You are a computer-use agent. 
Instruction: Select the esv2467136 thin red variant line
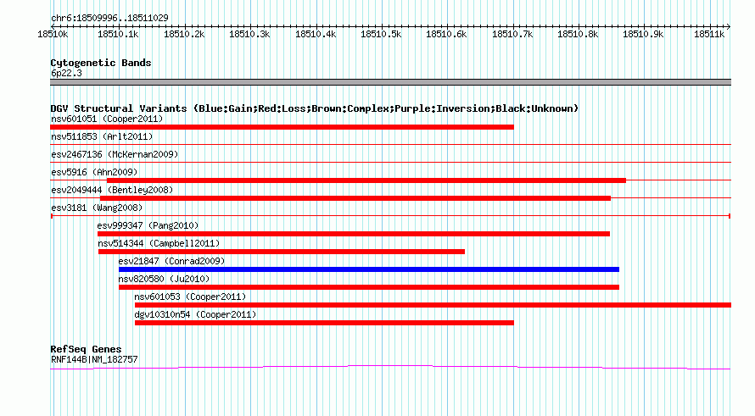(x=390, y=162)
